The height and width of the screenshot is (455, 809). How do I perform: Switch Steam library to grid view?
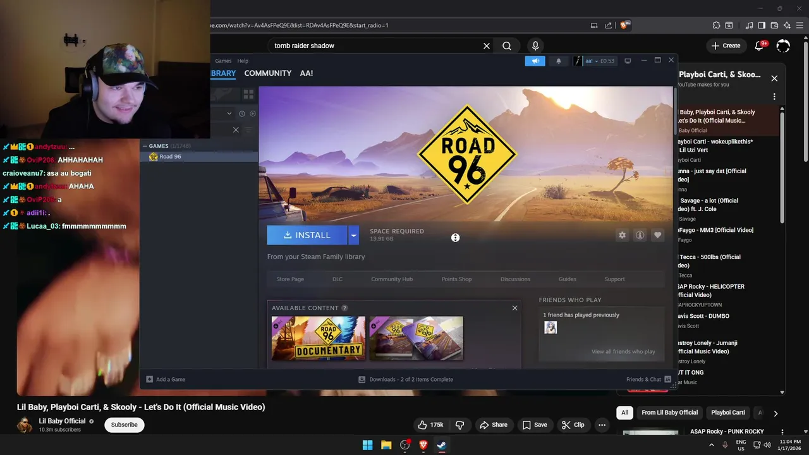(x=248, y=94)
